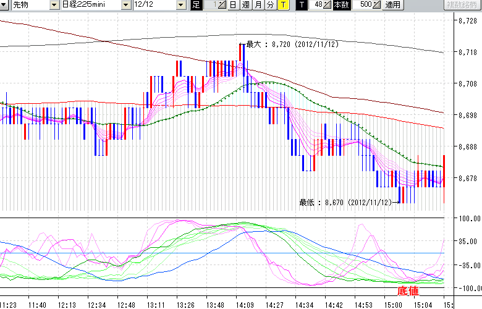Switch to the 月 (monthly) timeframe
Screen dimensions: 482x309
pyautogui.click(x=258, y=5)
